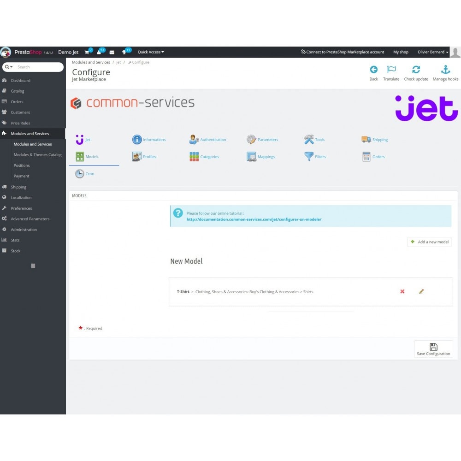The width and height of the screenshot is (461, 461).
Task: Open the Orders module tab
Action: click(x=373, y=157)
